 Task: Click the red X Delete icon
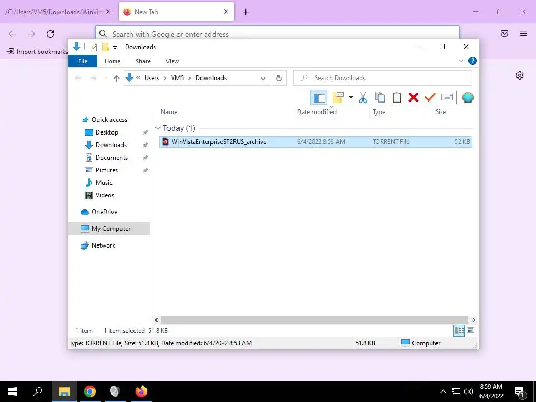point(414,97)
